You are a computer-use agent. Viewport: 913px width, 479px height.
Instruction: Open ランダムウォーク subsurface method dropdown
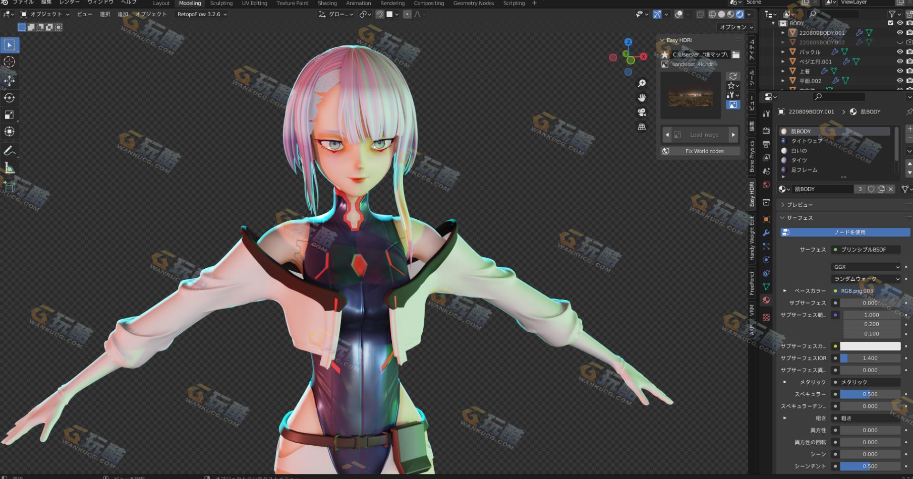point(866,279)
